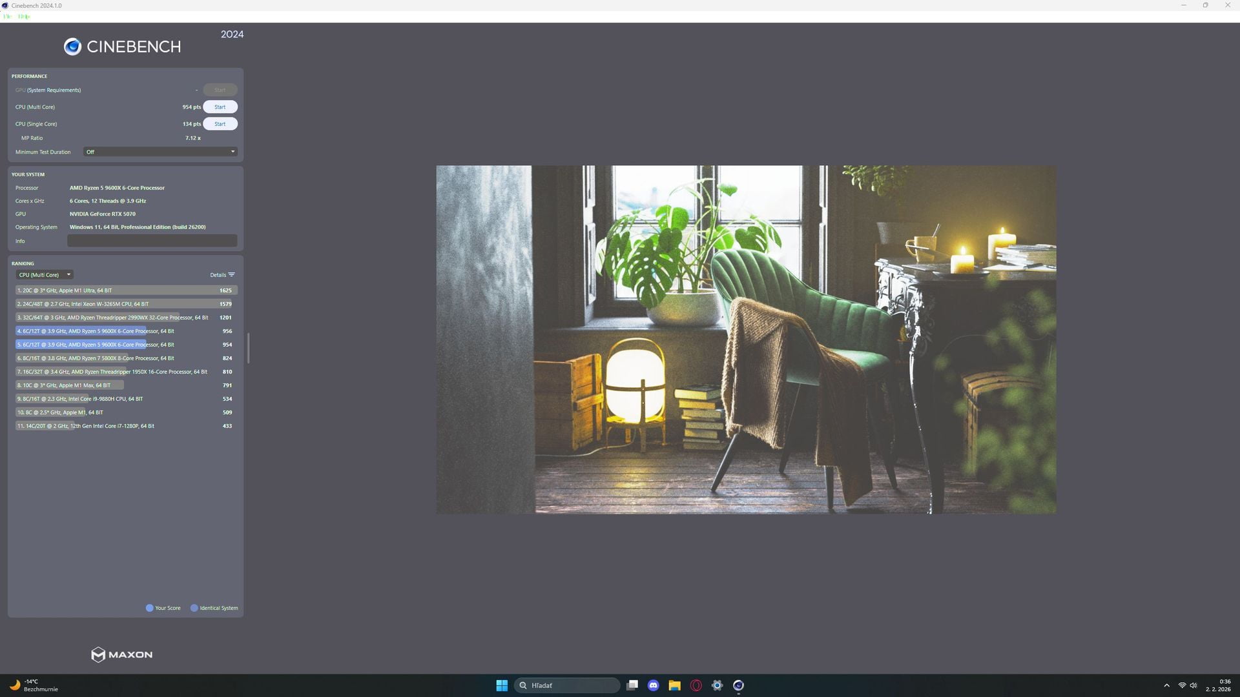This screenshot has height=697, width=1240.
Task: Expand the CPU (Multi Core) ranking selector
Action: point(45,275)
